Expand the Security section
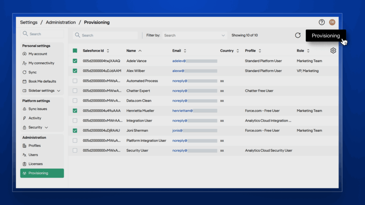The height and width of the screenshot is (205, 365). coord(34,127)
